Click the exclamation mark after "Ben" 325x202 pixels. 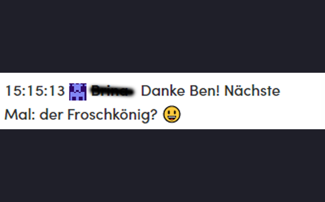click(218, 91)
